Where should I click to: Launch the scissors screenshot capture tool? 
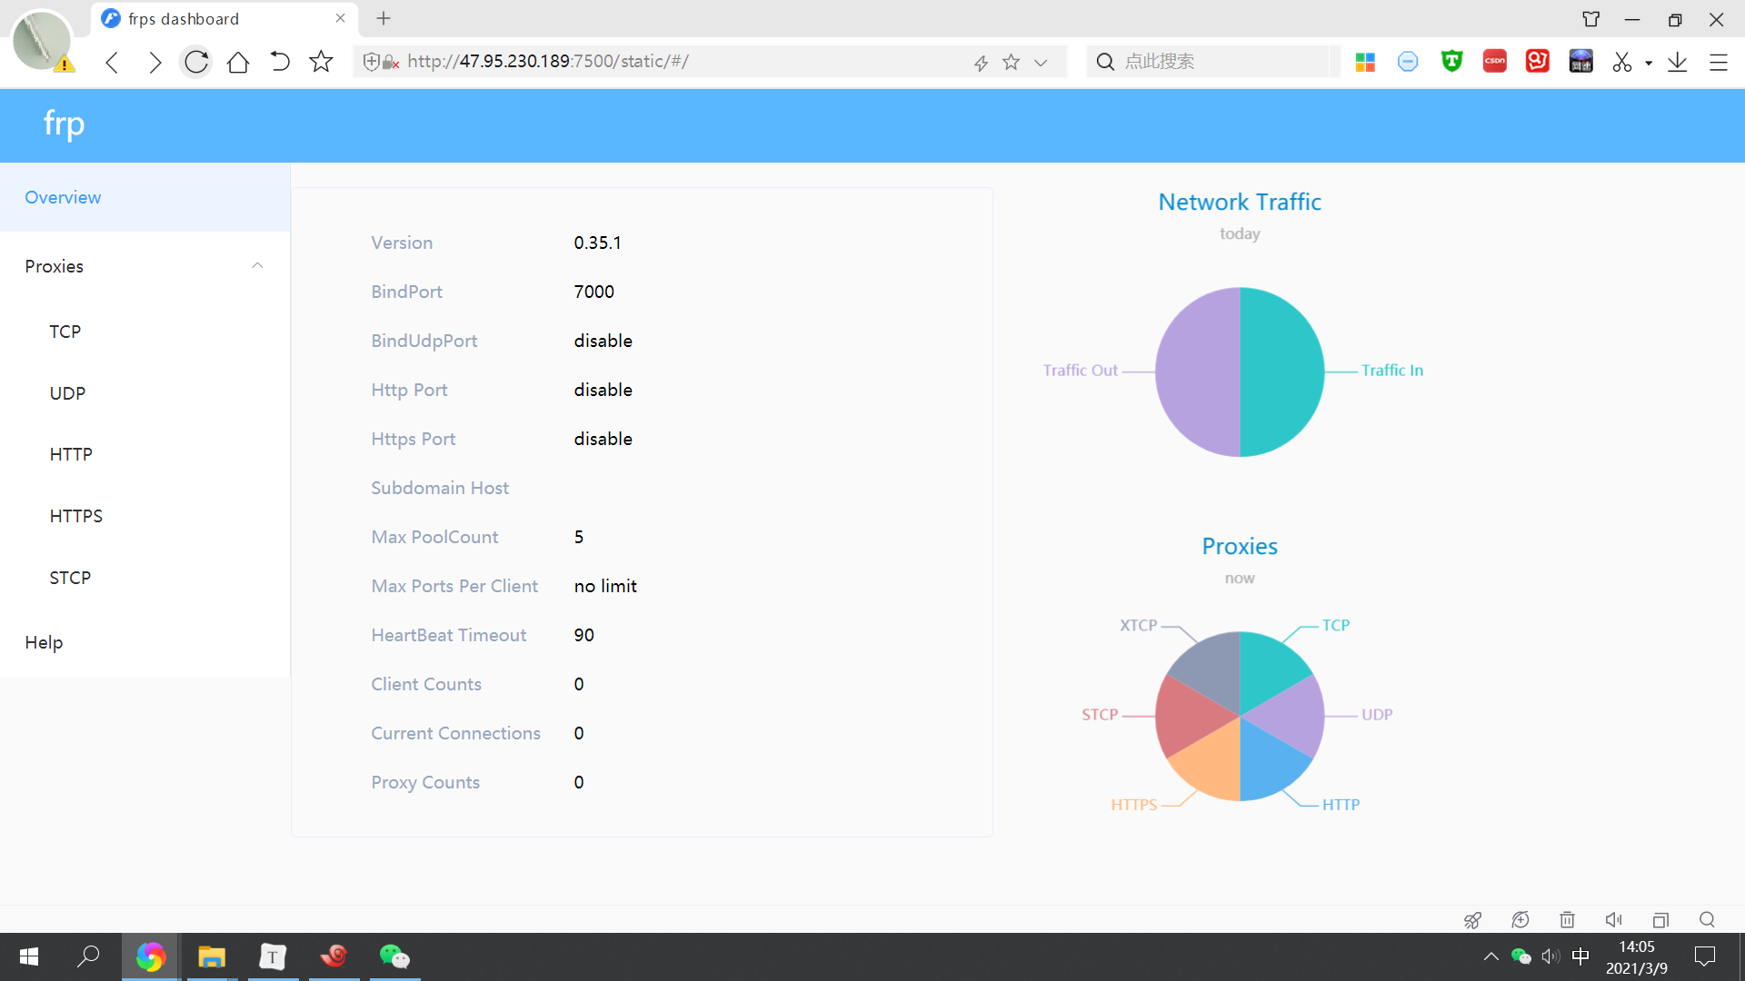coord(1624,61)
